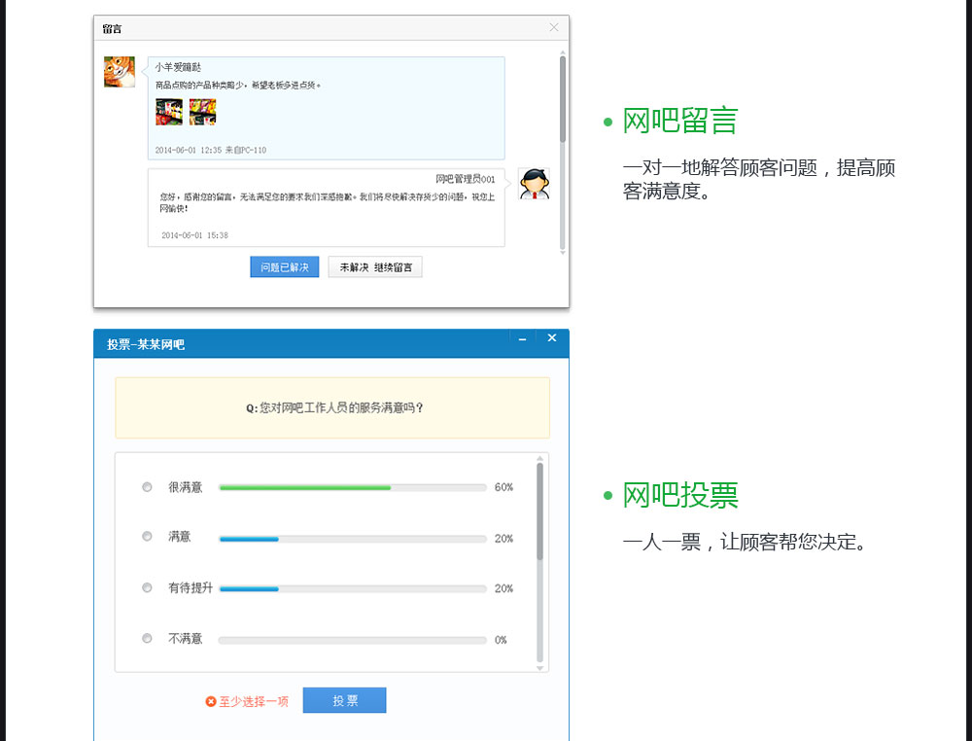Submit with the 投票 button

click(x=344, y=700)
